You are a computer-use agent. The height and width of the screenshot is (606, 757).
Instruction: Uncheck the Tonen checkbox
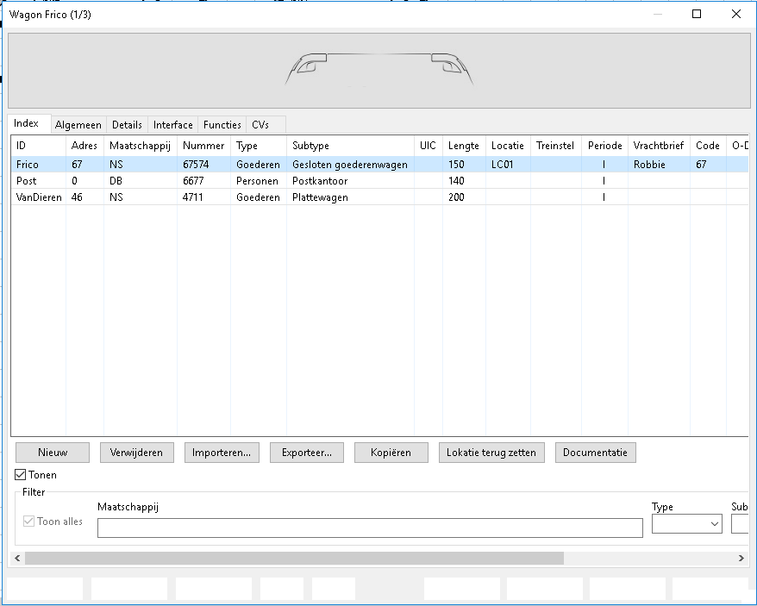[22, 475]
